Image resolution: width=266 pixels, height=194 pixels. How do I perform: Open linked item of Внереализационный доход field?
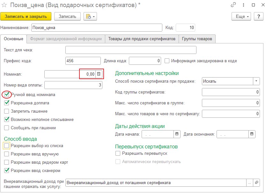pyautogui.click(x=256, y=183)
